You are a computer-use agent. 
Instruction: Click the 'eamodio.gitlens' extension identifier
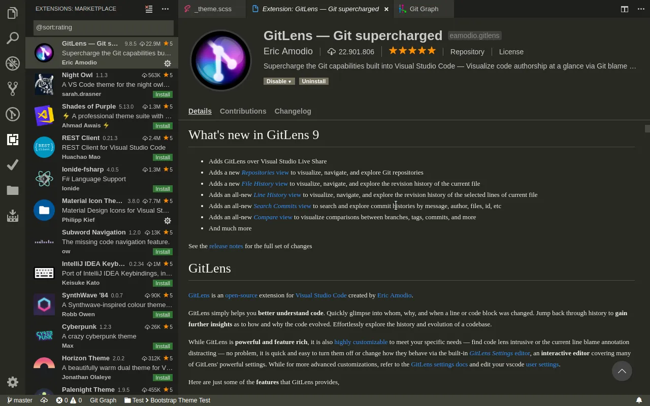(x=475, y=36)
